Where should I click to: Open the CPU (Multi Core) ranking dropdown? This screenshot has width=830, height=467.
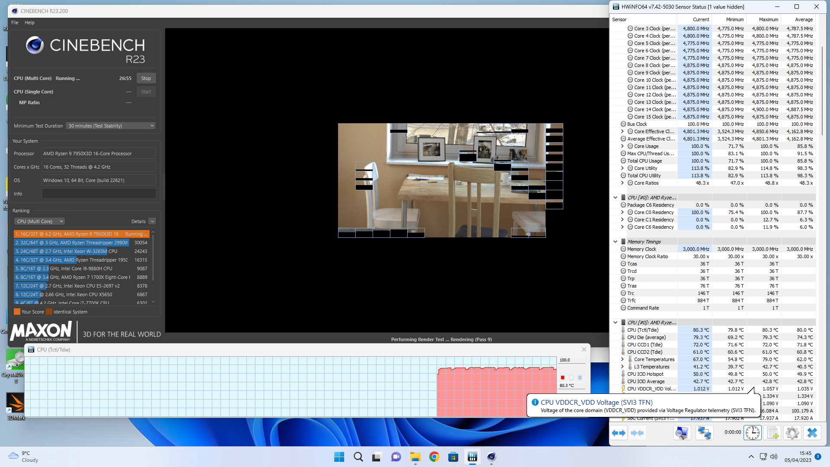point(39,221)
